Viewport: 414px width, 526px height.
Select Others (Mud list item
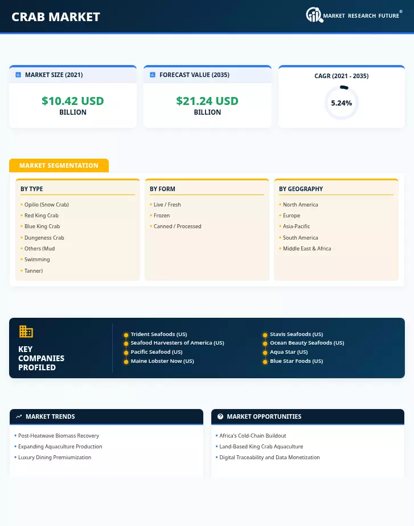(39, 249)
